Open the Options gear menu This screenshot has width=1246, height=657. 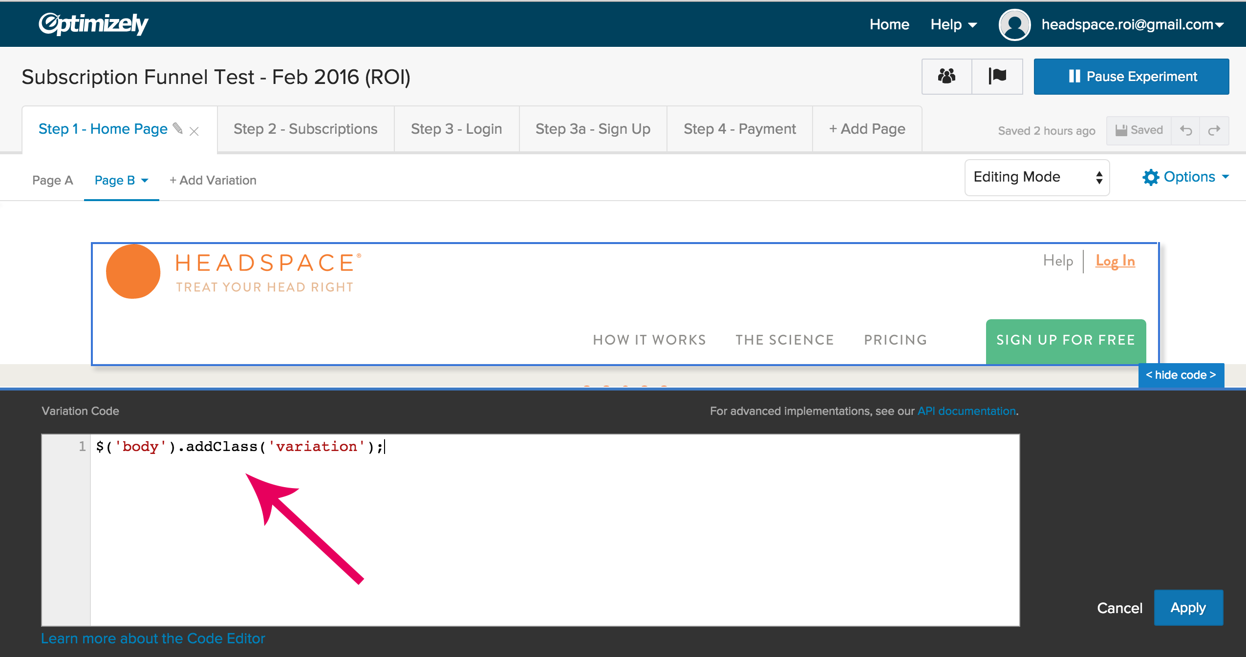(1185, 177)
